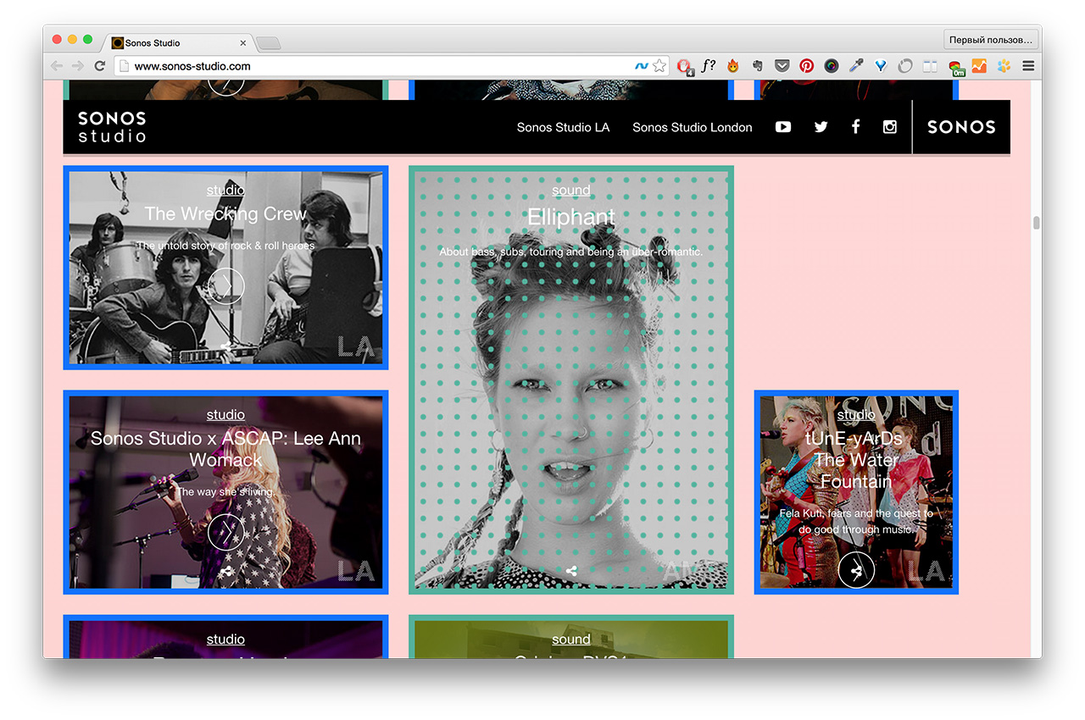Click the two-column panel extension icon
Screen dimensions: 1085x720
[930, 66]
